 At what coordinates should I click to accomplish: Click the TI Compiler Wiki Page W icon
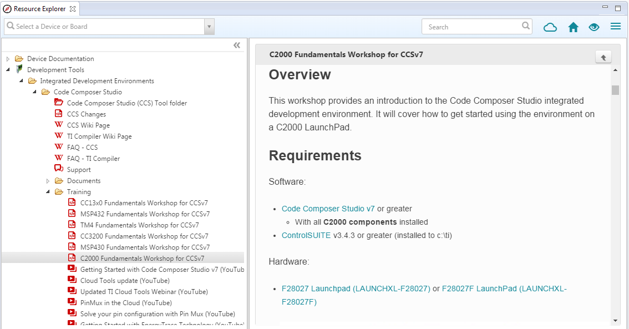pos(59,135)
